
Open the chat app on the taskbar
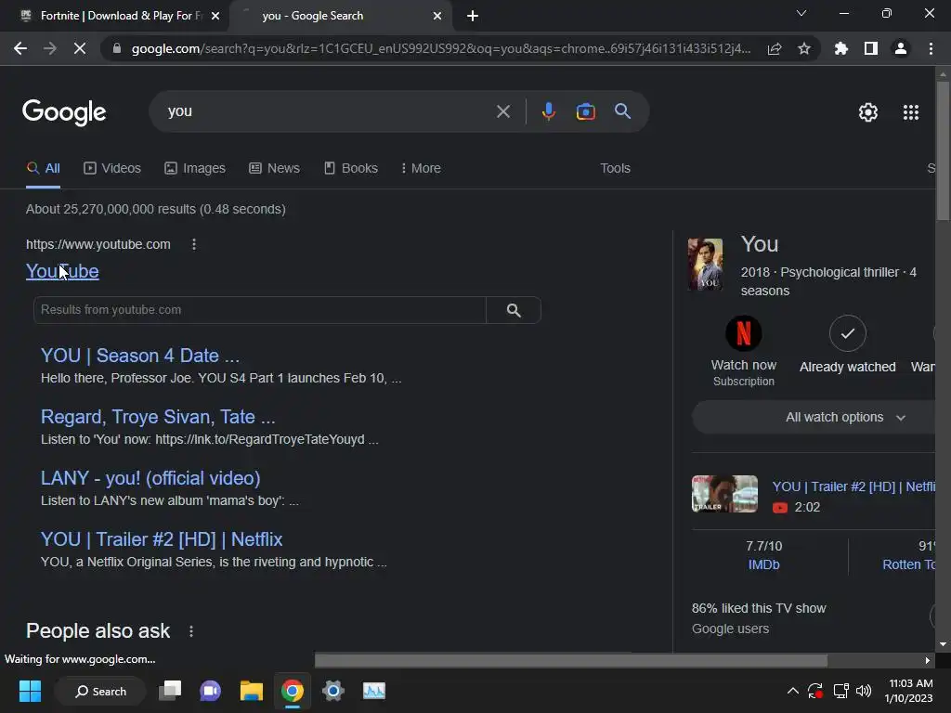(211, 691)
